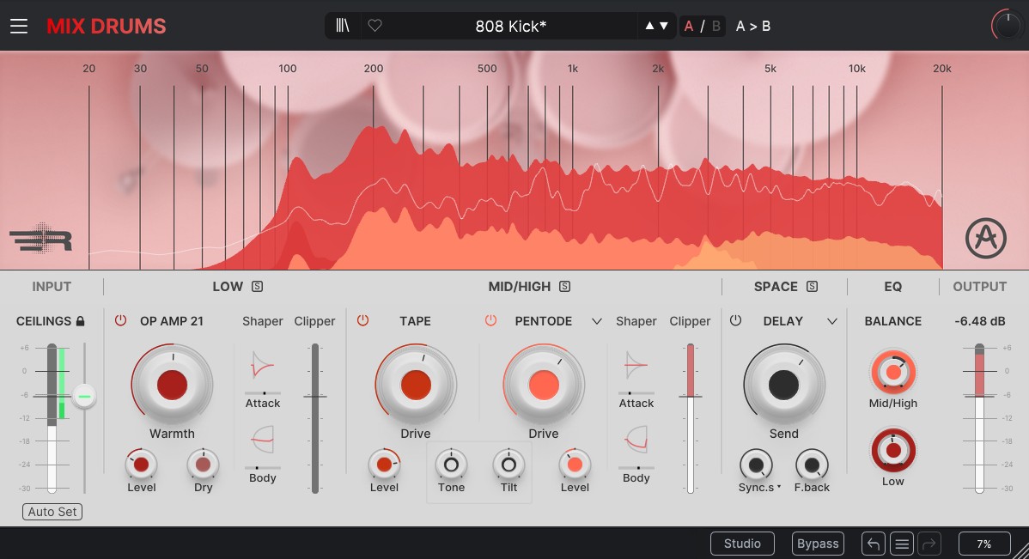The width and height of the screenshot is (1029, 559).
Task: Click the MIX DRUMS title
Action: pos(107,27)
